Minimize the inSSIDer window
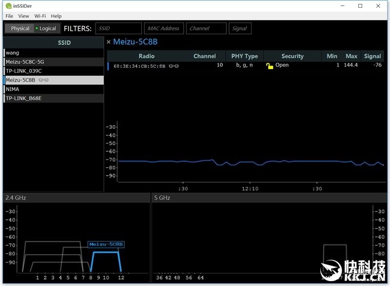Image resolution: width=390 pixels, height=286 pixels. [343, 6]
